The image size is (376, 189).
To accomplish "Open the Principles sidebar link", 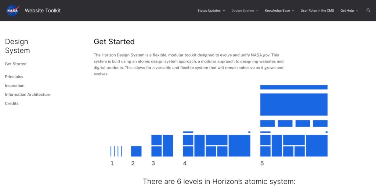I will click(14, 77).
